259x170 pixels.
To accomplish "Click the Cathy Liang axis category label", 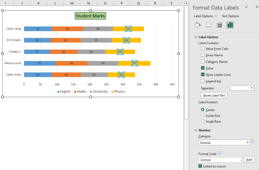I will [x=14, y=29].
